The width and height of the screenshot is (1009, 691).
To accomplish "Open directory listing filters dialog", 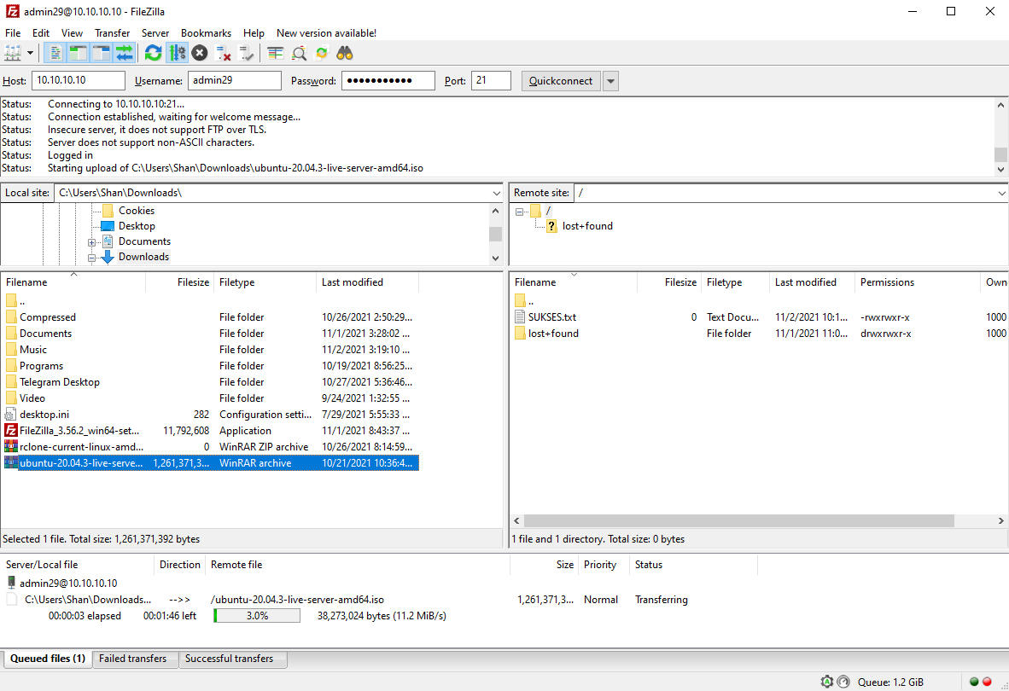I will click(x=276, y=53).
